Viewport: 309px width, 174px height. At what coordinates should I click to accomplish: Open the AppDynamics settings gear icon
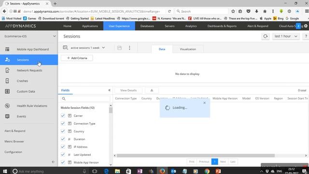tap(306, 26)
